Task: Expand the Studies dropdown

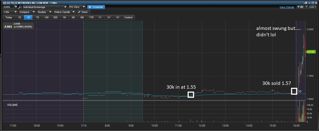Action: [x=44, y=12]
